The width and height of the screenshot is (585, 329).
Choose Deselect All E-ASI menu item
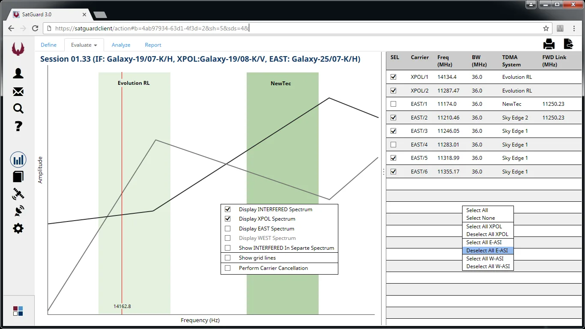click(488, 251)
